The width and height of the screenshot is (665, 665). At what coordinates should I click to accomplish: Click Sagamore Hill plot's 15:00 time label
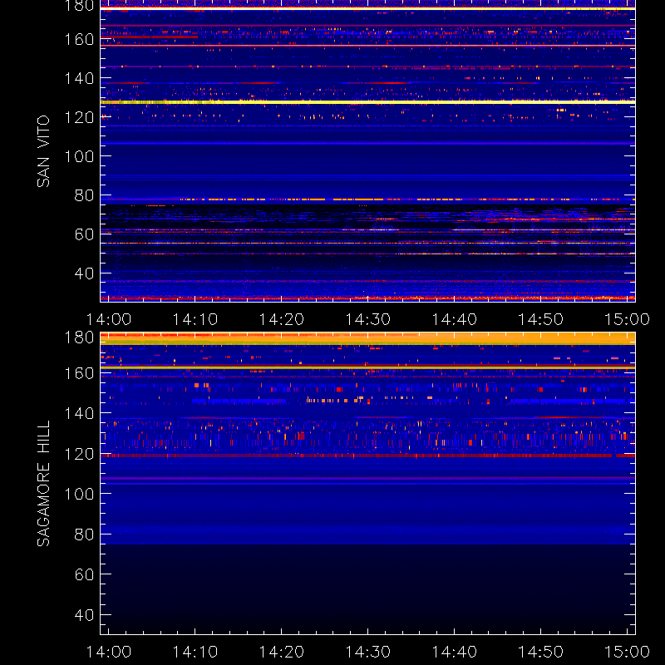tap(628, 652)
